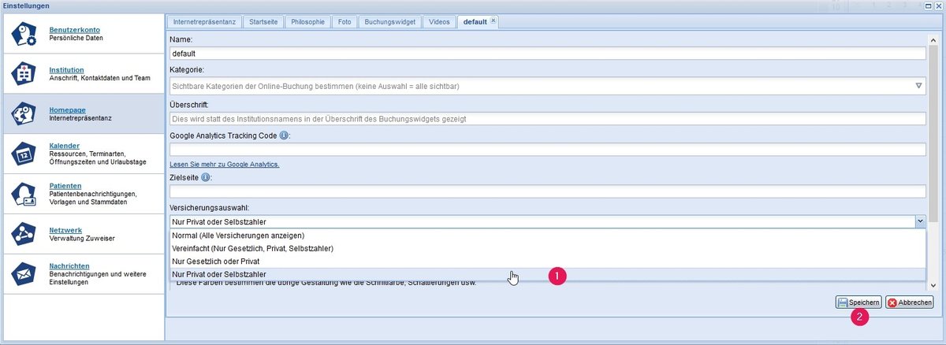This screenshot has height=345, width=946.
Task: Click the Institution building icon
Action: pos(24,74)
